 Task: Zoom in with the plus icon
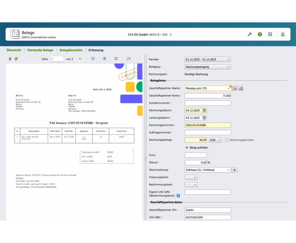tap(104, 59)
